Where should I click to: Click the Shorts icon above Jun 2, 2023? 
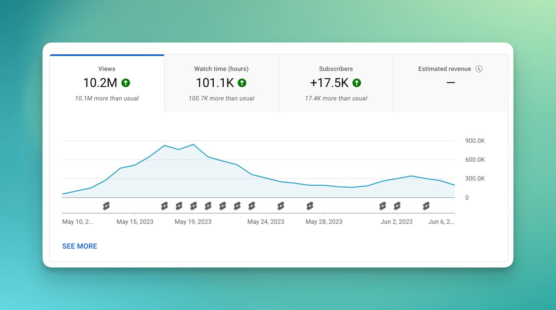[397, 206]
